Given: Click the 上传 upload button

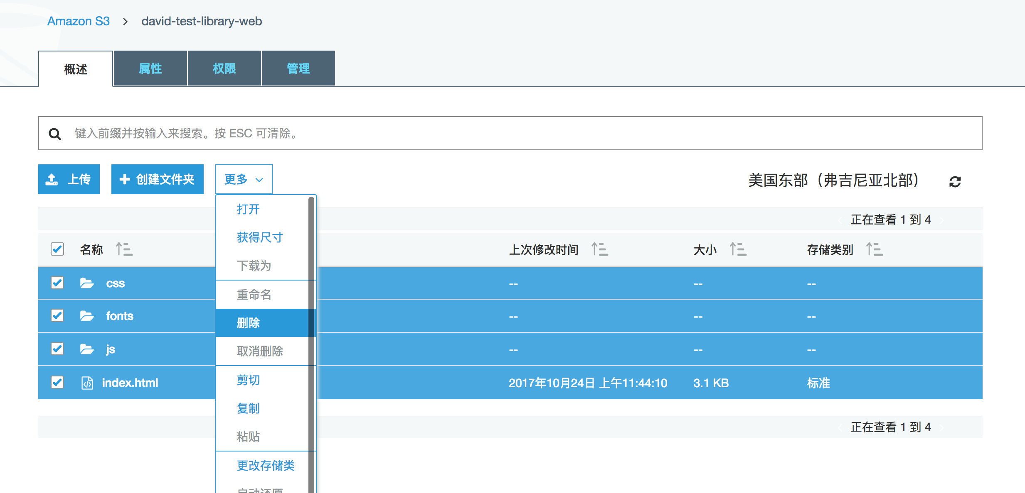Looking at the screenshot, I should coord(69,179).
